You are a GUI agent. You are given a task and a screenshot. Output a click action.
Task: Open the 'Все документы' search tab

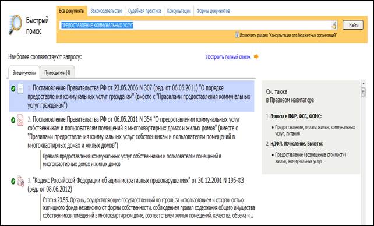point(72,11)
